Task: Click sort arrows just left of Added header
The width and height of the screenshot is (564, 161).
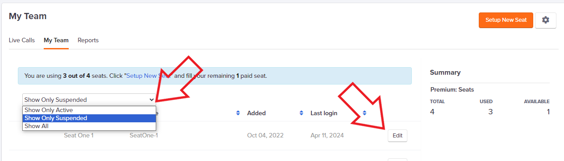Action: [x=238, y=113]
